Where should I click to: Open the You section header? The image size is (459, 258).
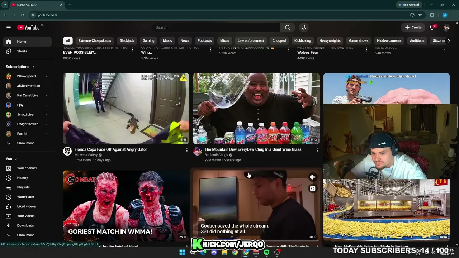tap(11, 159)
